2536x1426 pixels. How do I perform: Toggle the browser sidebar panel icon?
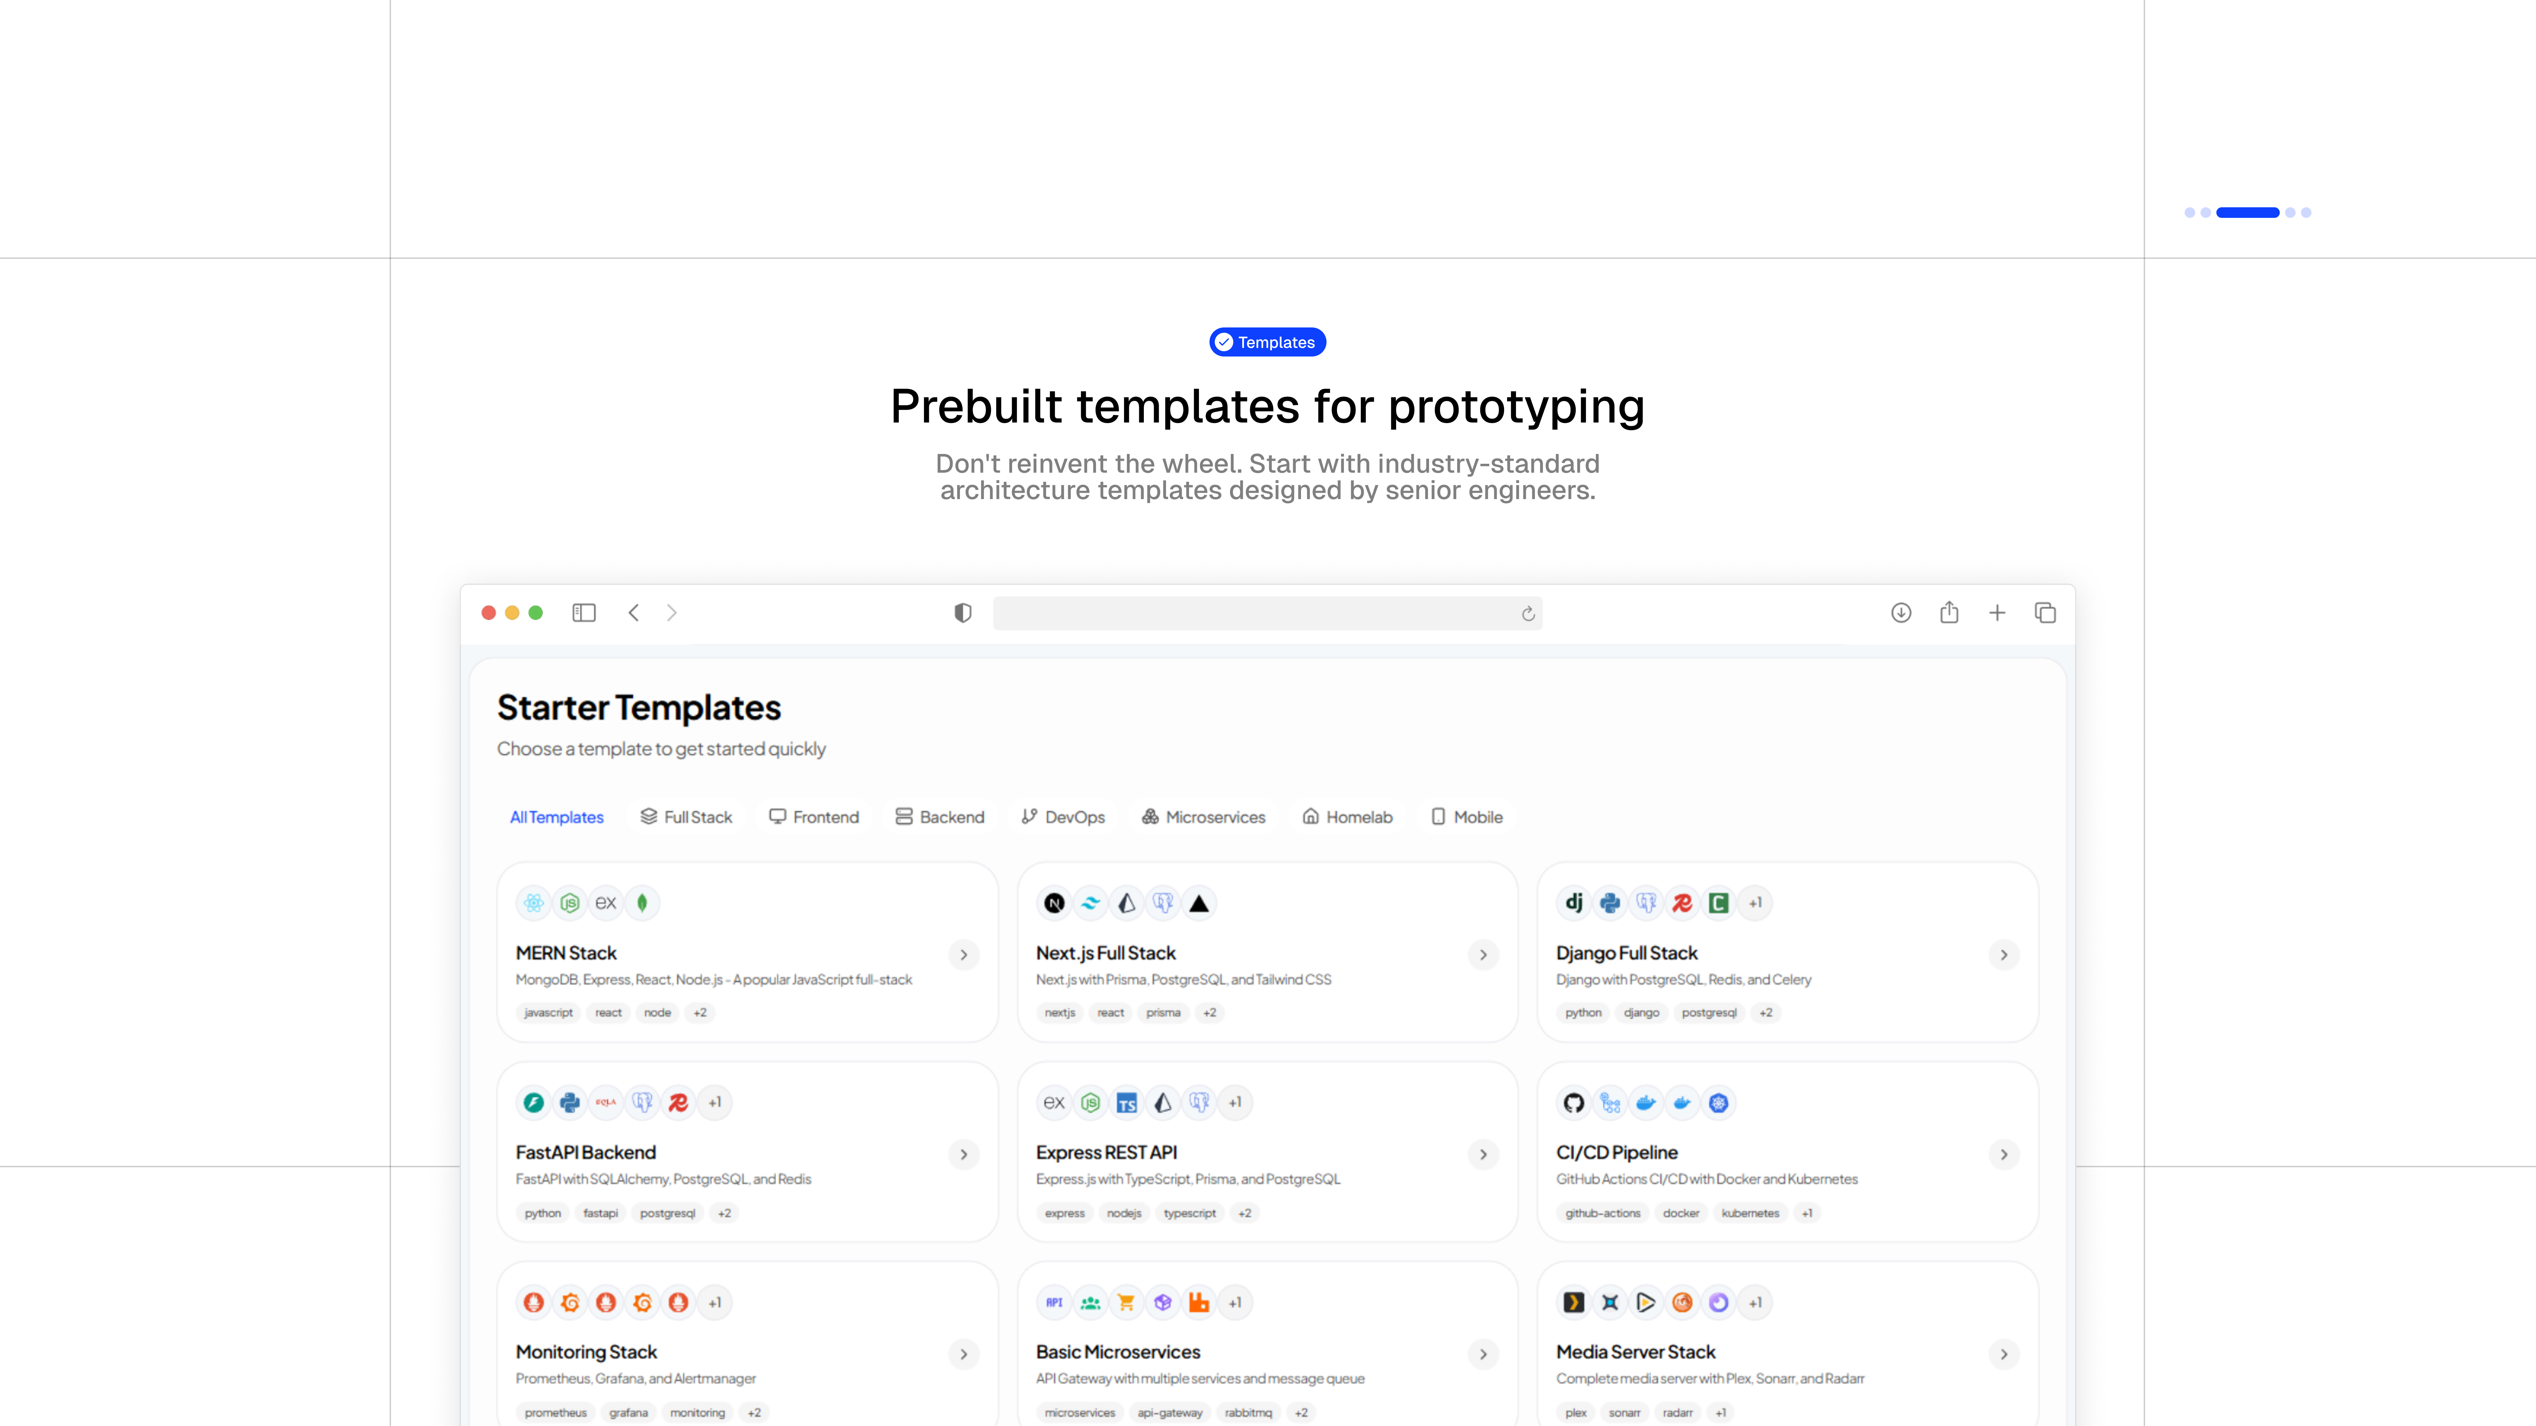tap(584, 612)
